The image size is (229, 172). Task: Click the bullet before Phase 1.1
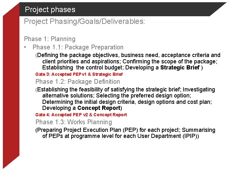(x=25, y=47)
